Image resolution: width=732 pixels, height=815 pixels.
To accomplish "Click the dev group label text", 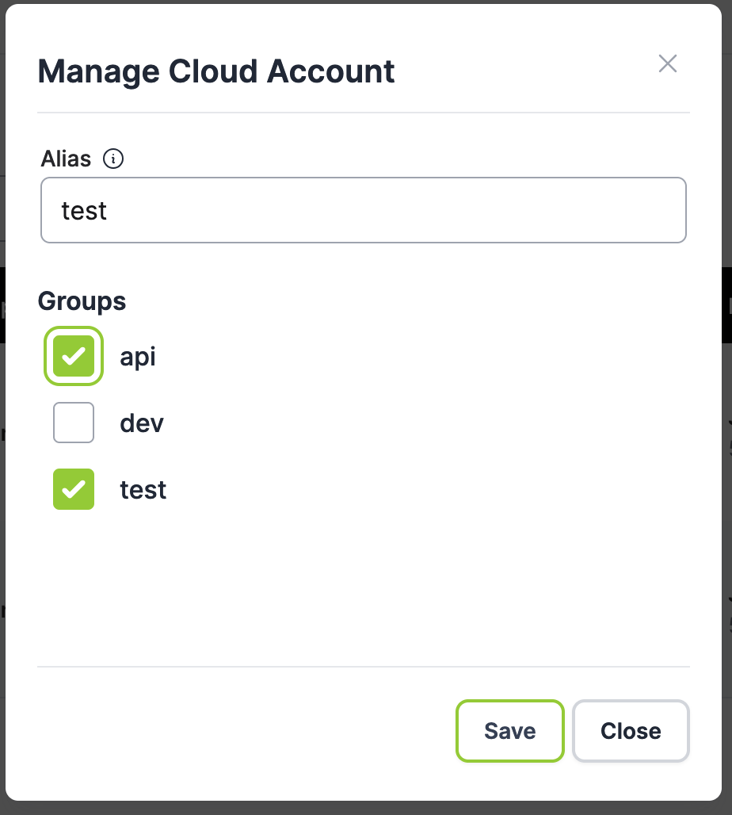I will (x=142, y=423).
